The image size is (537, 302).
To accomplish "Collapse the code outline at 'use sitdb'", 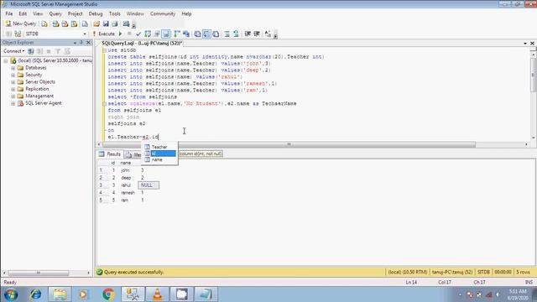I will [x=104, y=50].
